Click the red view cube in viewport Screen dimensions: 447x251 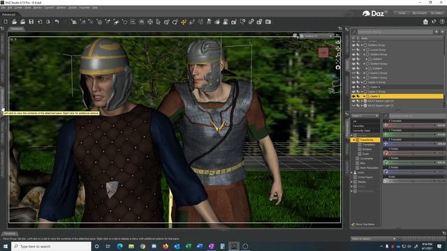coord(323,52)
